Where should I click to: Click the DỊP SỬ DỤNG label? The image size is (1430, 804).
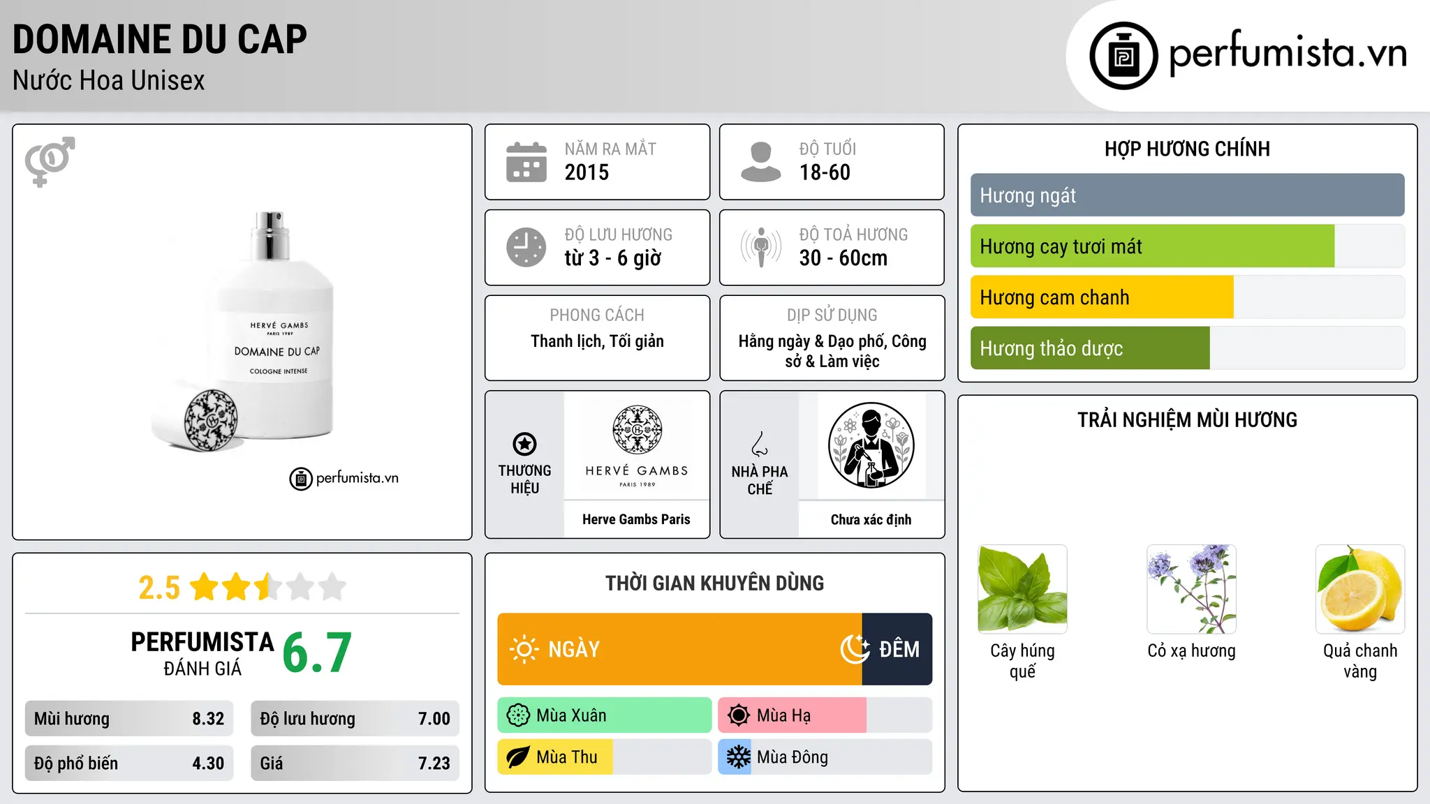[832, 315]
